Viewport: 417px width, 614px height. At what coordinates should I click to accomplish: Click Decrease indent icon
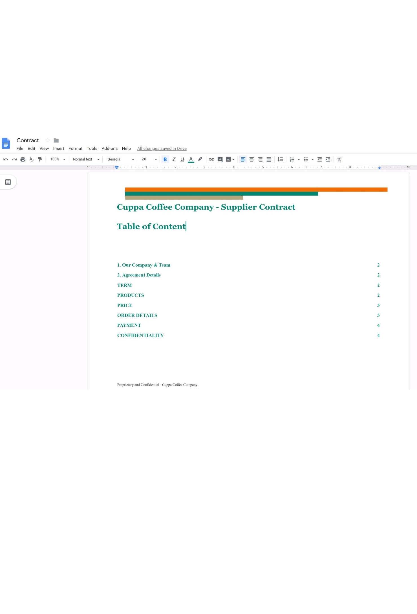point(319,160)
